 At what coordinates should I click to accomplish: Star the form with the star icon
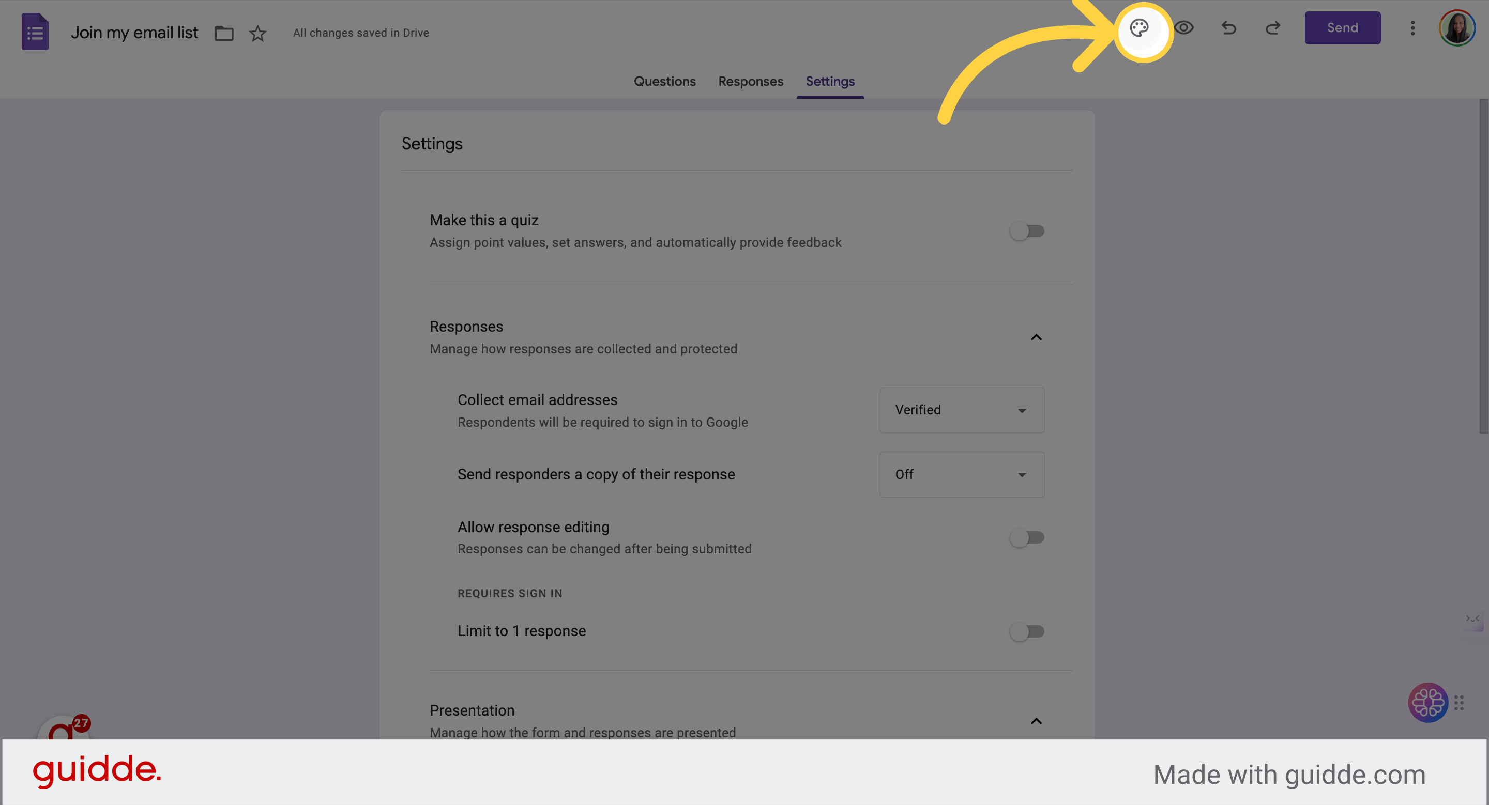(x=258, y=33)
